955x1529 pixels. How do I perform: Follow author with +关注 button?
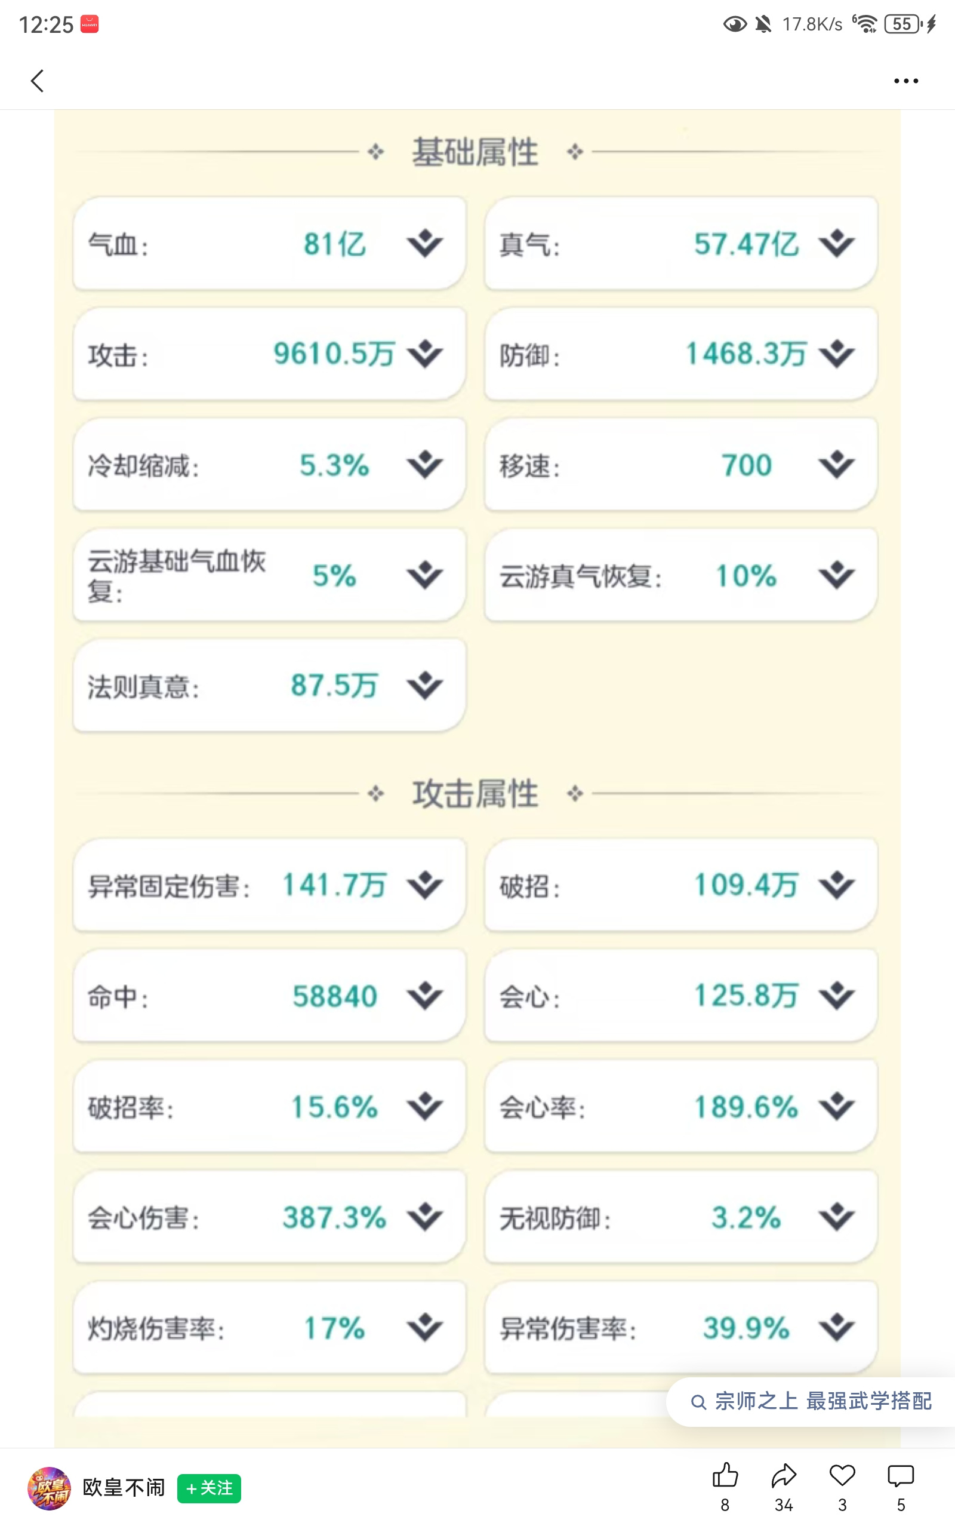[x=209, y=1488]
